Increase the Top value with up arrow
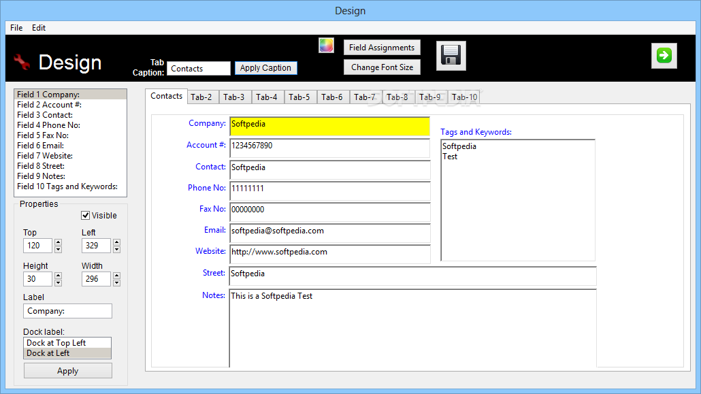 (58, 242)
